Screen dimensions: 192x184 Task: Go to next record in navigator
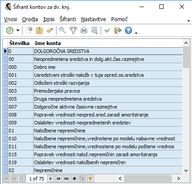pyautogui.click(x=51, y=179)
